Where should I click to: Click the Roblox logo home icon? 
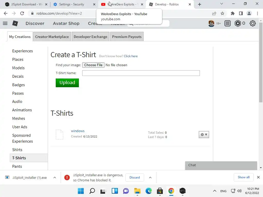(15, 23)
